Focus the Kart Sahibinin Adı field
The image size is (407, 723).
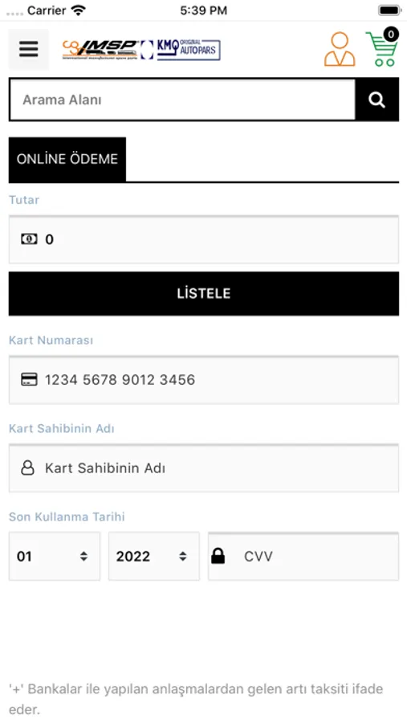click(x=204, y=468)
